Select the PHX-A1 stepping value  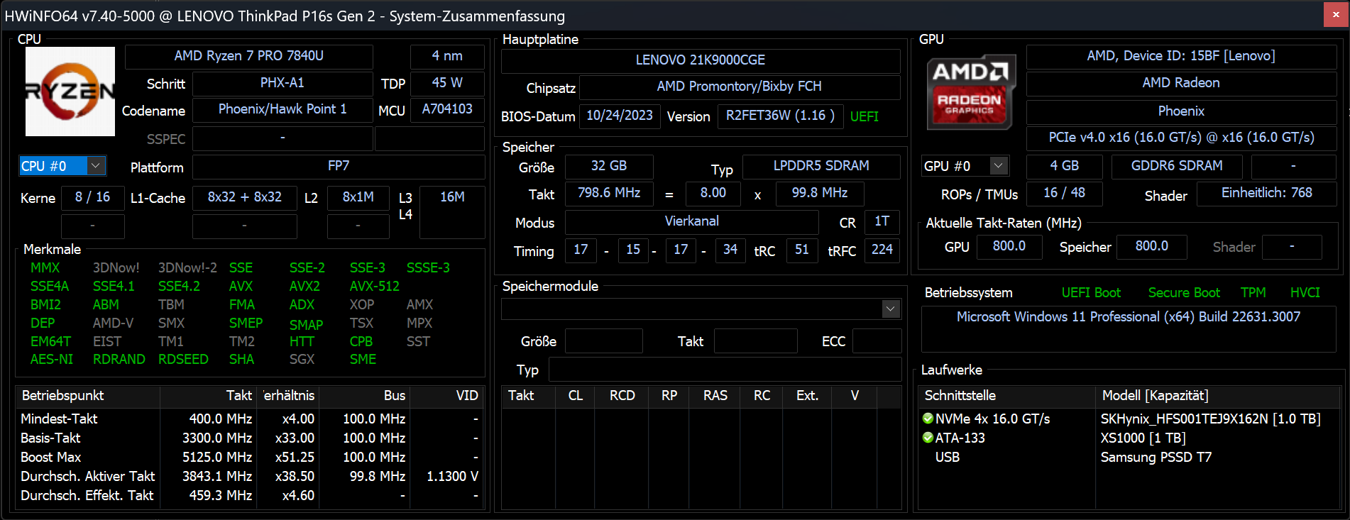coord(282,83)
